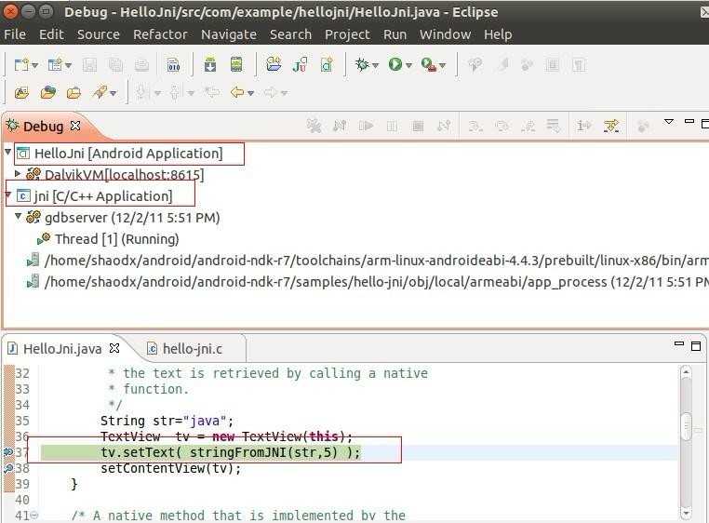Screen dimensions: 709x523
Task: Click the Back navigation yellow arrow
Action: (237, 92)
